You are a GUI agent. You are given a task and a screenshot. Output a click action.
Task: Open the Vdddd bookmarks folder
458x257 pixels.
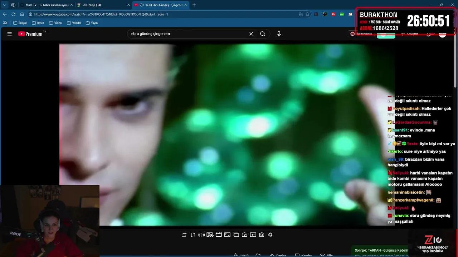74,23
